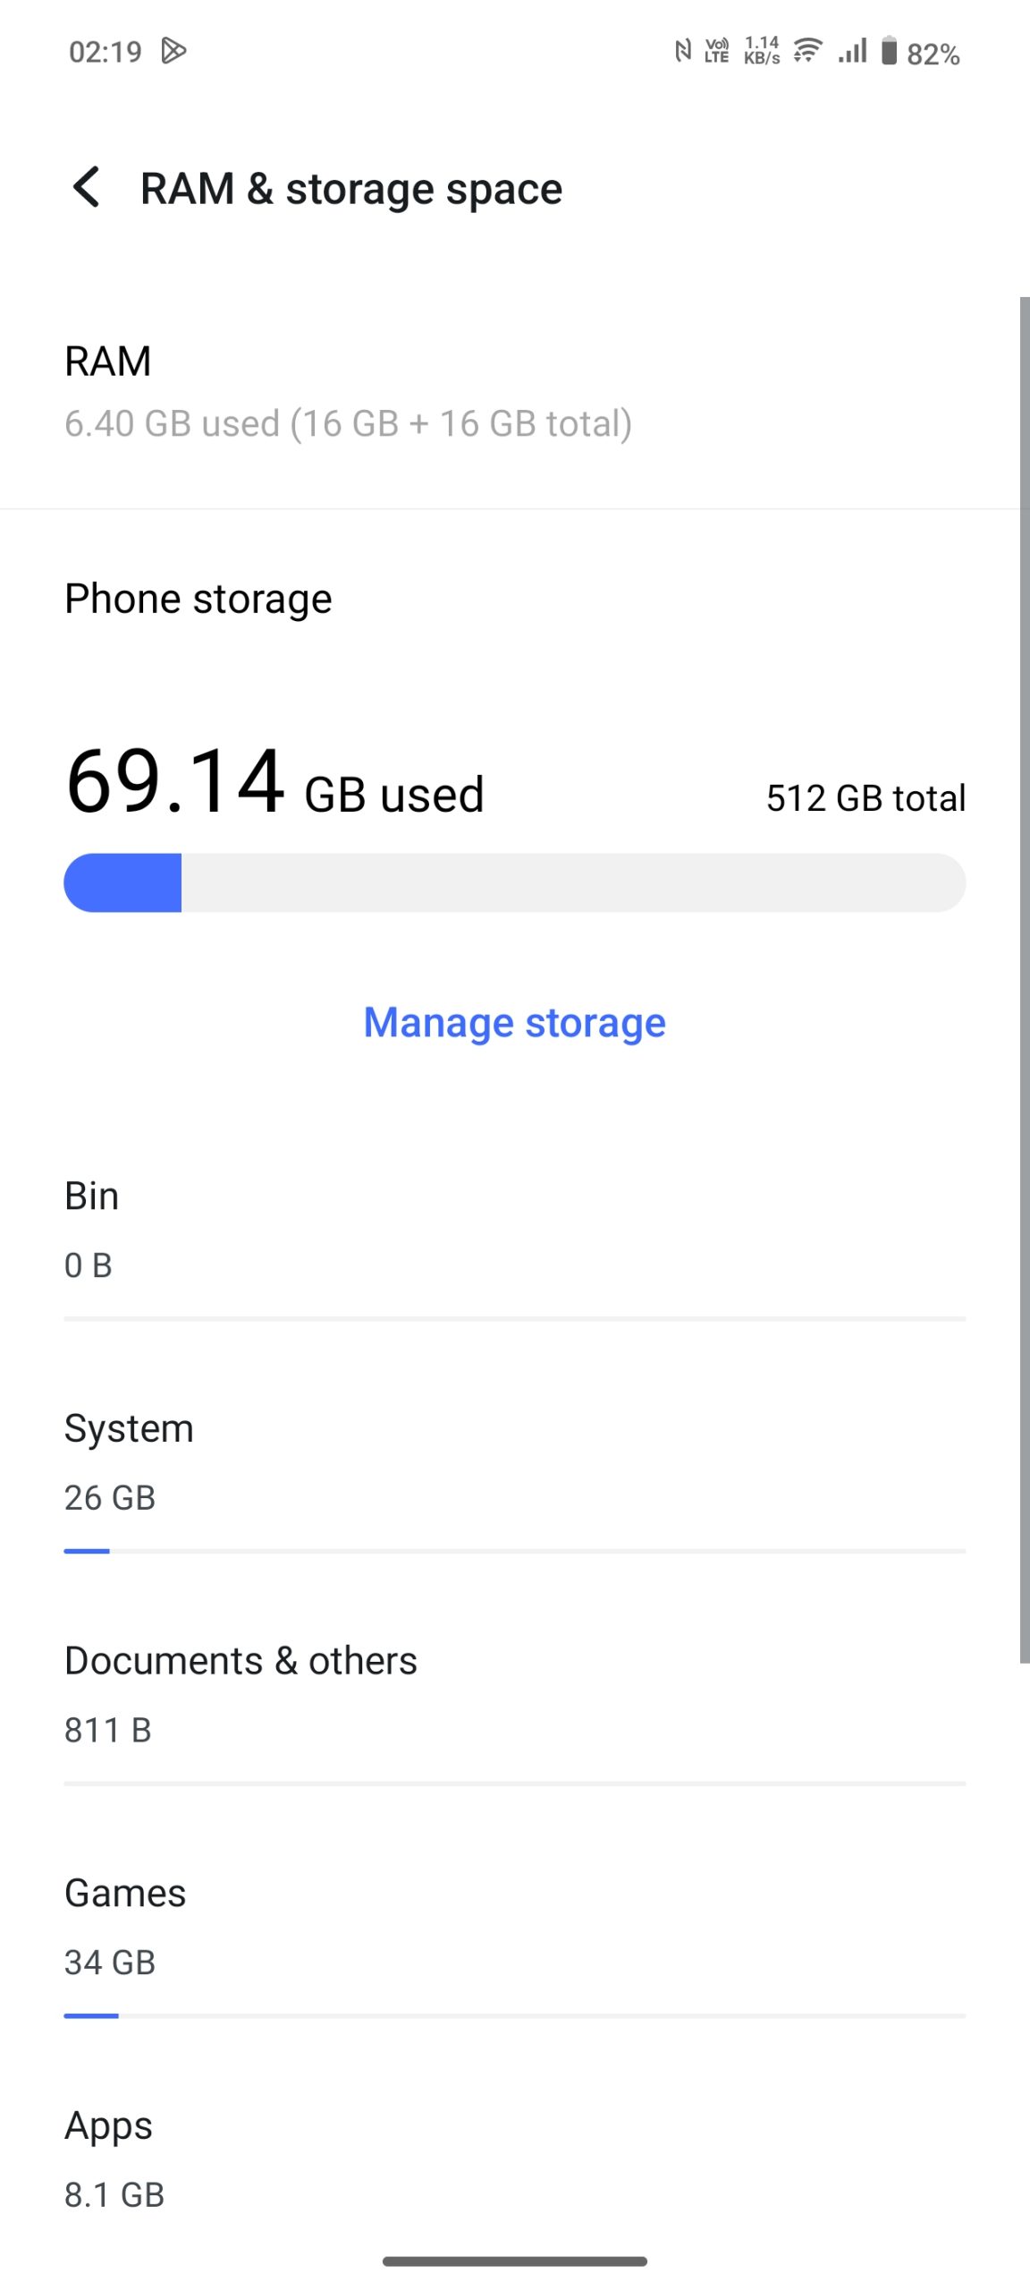Open the System storage category
1030x2291 pixels.
pyautogui.click(x=514, y=1461)
